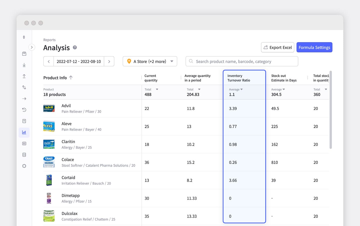Expand the sidebar with the chevron arrow
The width and height of the screenshot is (360, 226).
pos(32,47)
